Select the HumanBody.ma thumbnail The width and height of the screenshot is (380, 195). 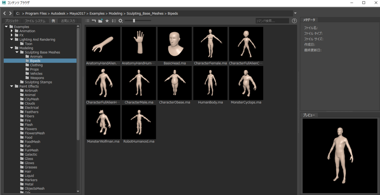coord(210,83)
